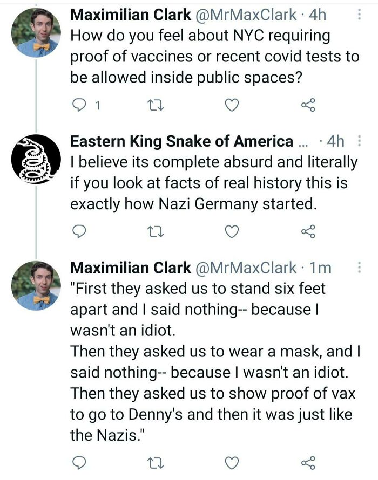378x480 pixels.
Task: Like Eastern King Snake's reply
Action: (x=233, y=231)
